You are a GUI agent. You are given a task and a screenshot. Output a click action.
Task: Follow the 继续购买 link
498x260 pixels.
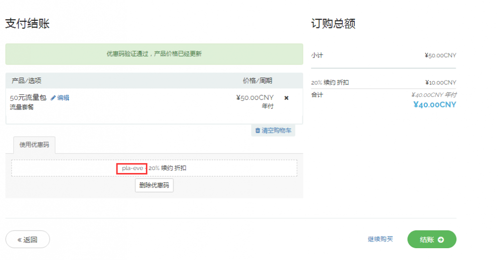coord(380,239)
